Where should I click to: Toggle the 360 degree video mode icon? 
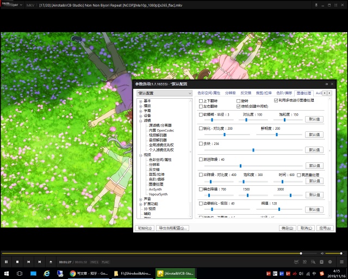[296, 262]
